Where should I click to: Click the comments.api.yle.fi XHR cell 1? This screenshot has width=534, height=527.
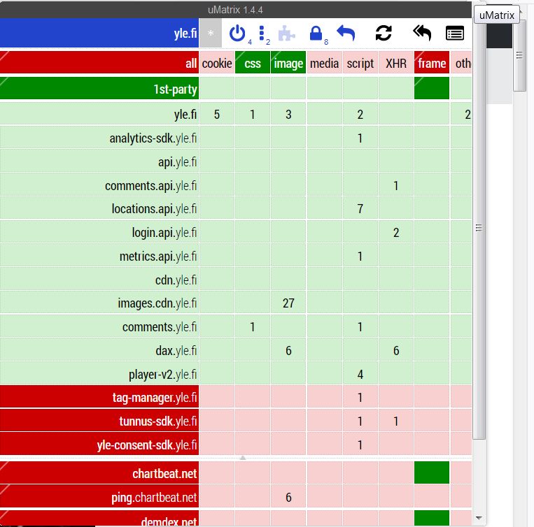[396, 185]
